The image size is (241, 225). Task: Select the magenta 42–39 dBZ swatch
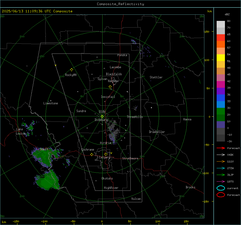221,84
